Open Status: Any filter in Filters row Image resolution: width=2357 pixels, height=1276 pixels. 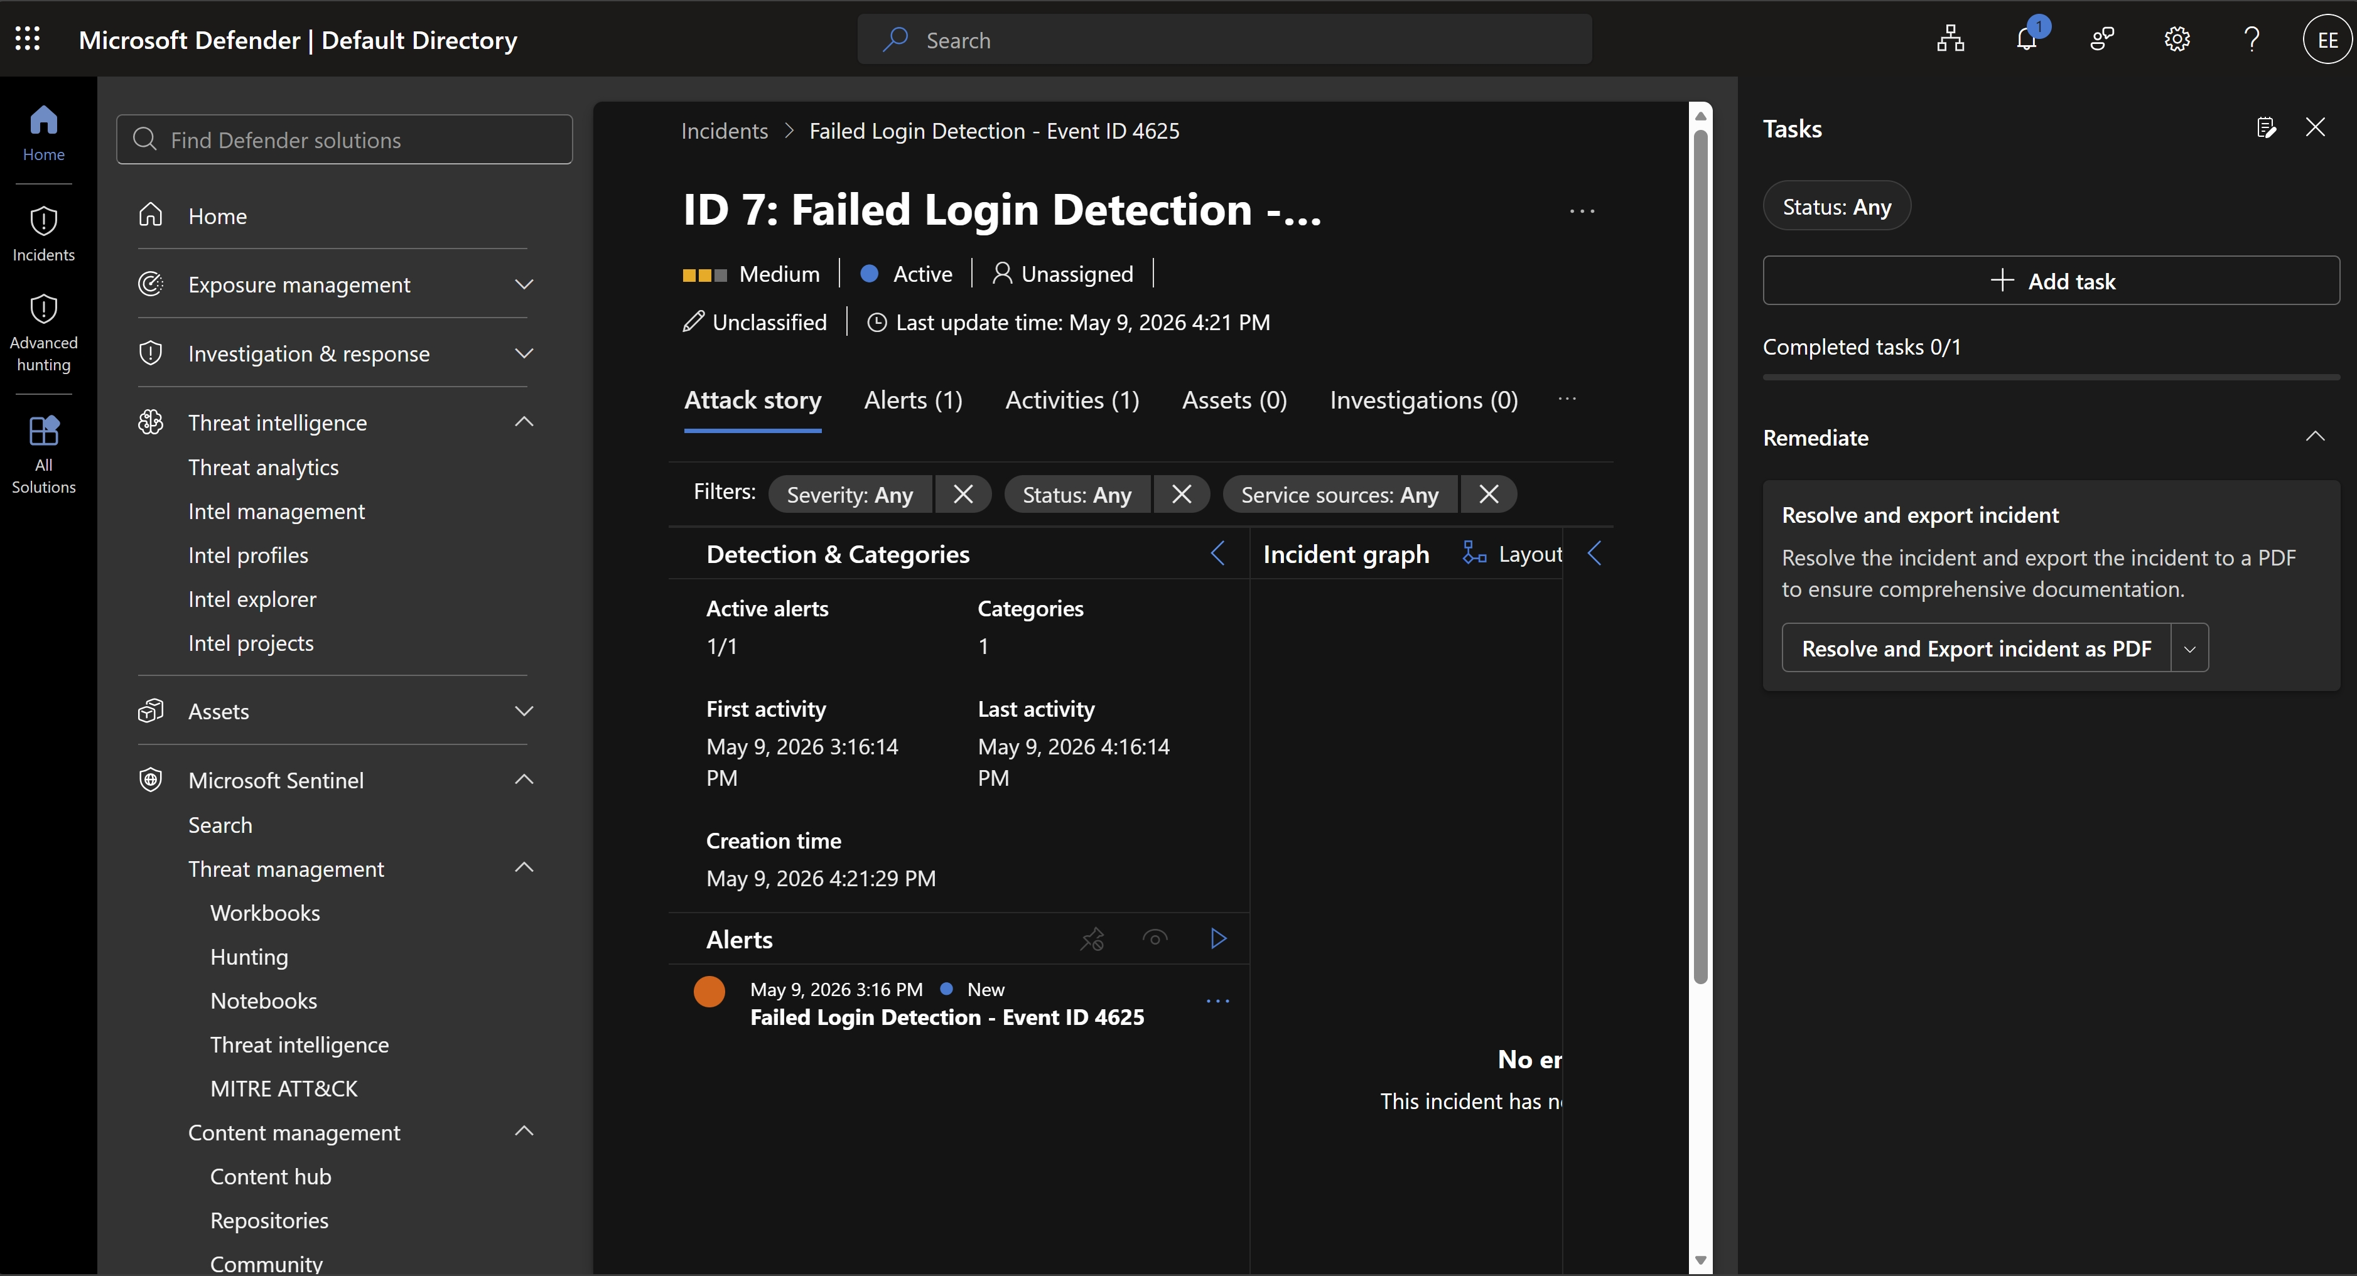pyautogui.click(x=1077, y=494)
